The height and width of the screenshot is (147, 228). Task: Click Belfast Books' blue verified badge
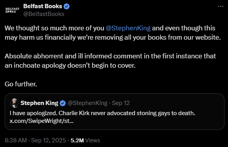tap(67, 6)
